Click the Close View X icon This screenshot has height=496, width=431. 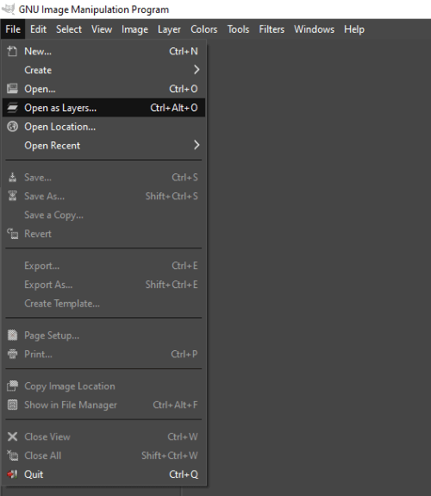point(12,436)
